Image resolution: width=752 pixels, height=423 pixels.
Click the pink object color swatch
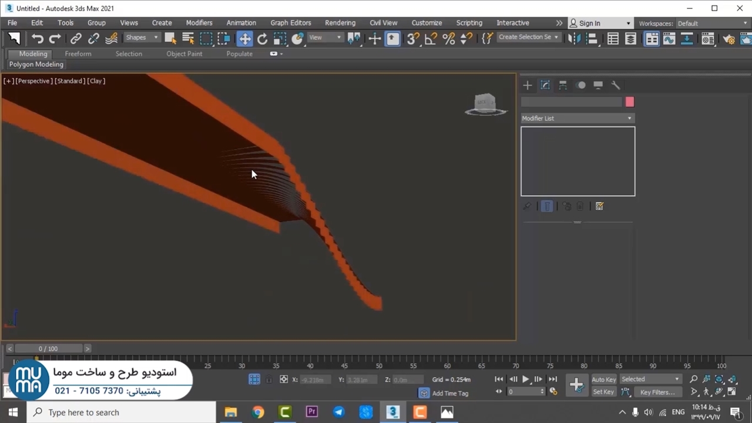tap(630, 102)
